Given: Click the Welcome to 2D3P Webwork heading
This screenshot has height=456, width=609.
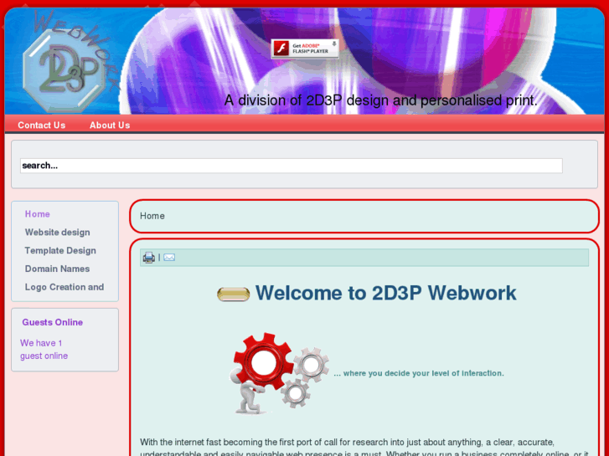Looking at the screenshot, I should 385,293.
